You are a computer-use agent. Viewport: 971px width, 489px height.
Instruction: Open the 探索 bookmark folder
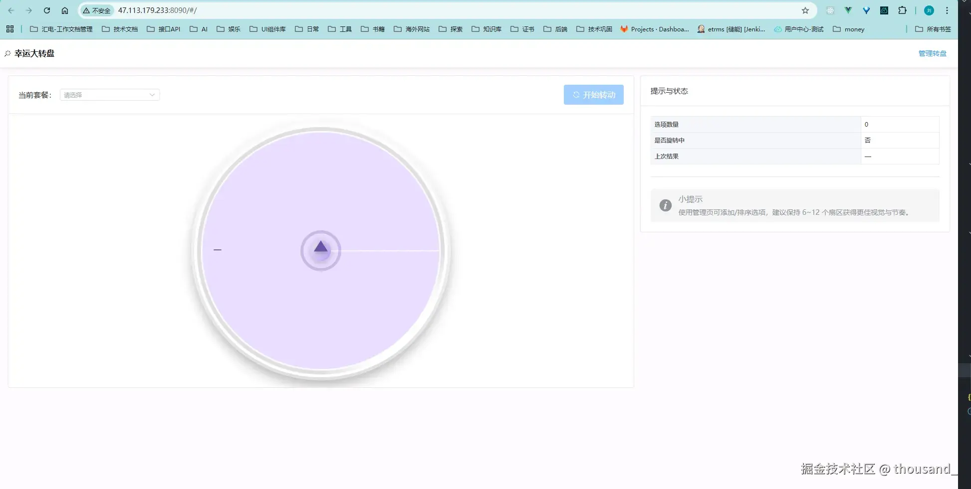[x=451, y=29]
